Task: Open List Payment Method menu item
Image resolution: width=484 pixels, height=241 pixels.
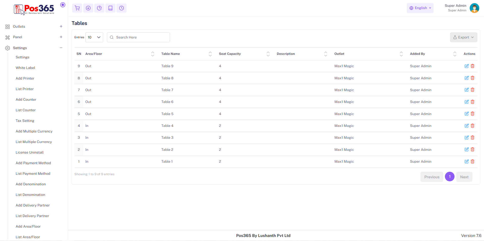Action: 33,174
